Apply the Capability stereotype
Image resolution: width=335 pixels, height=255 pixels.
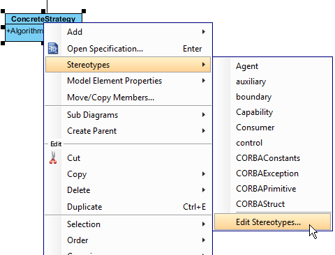pyautogui.click(x=272, y=112)
